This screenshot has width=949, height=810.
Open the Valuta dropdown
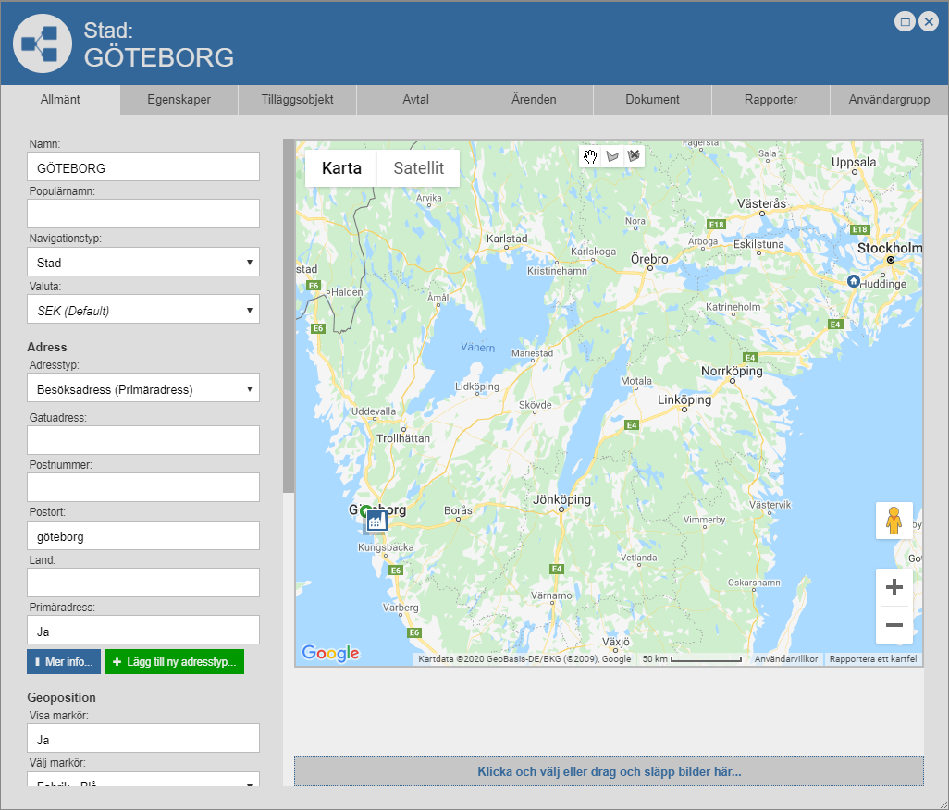click(143, 310)
